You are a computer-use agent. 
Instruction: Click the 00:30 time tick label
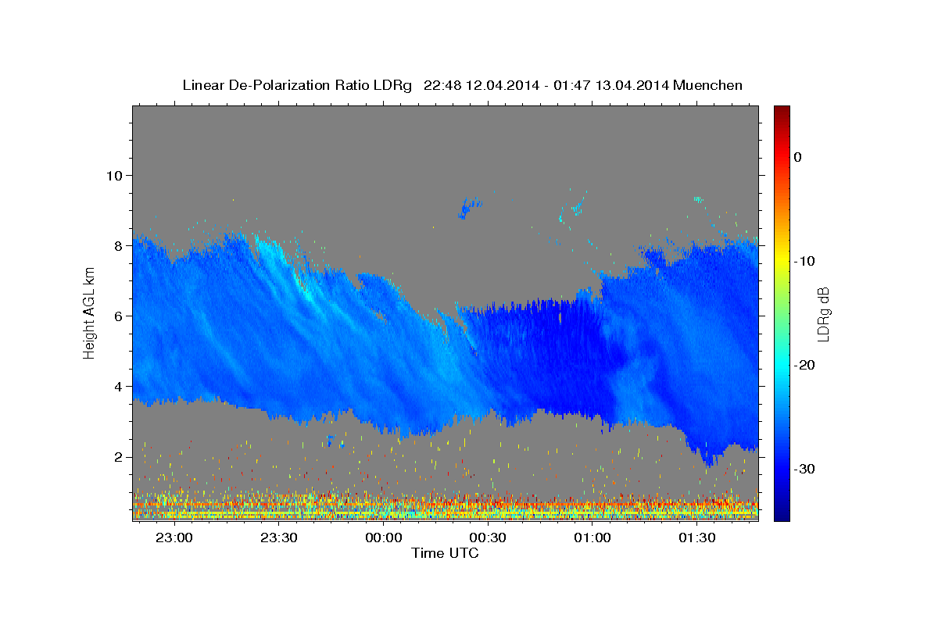pos(488,537)
